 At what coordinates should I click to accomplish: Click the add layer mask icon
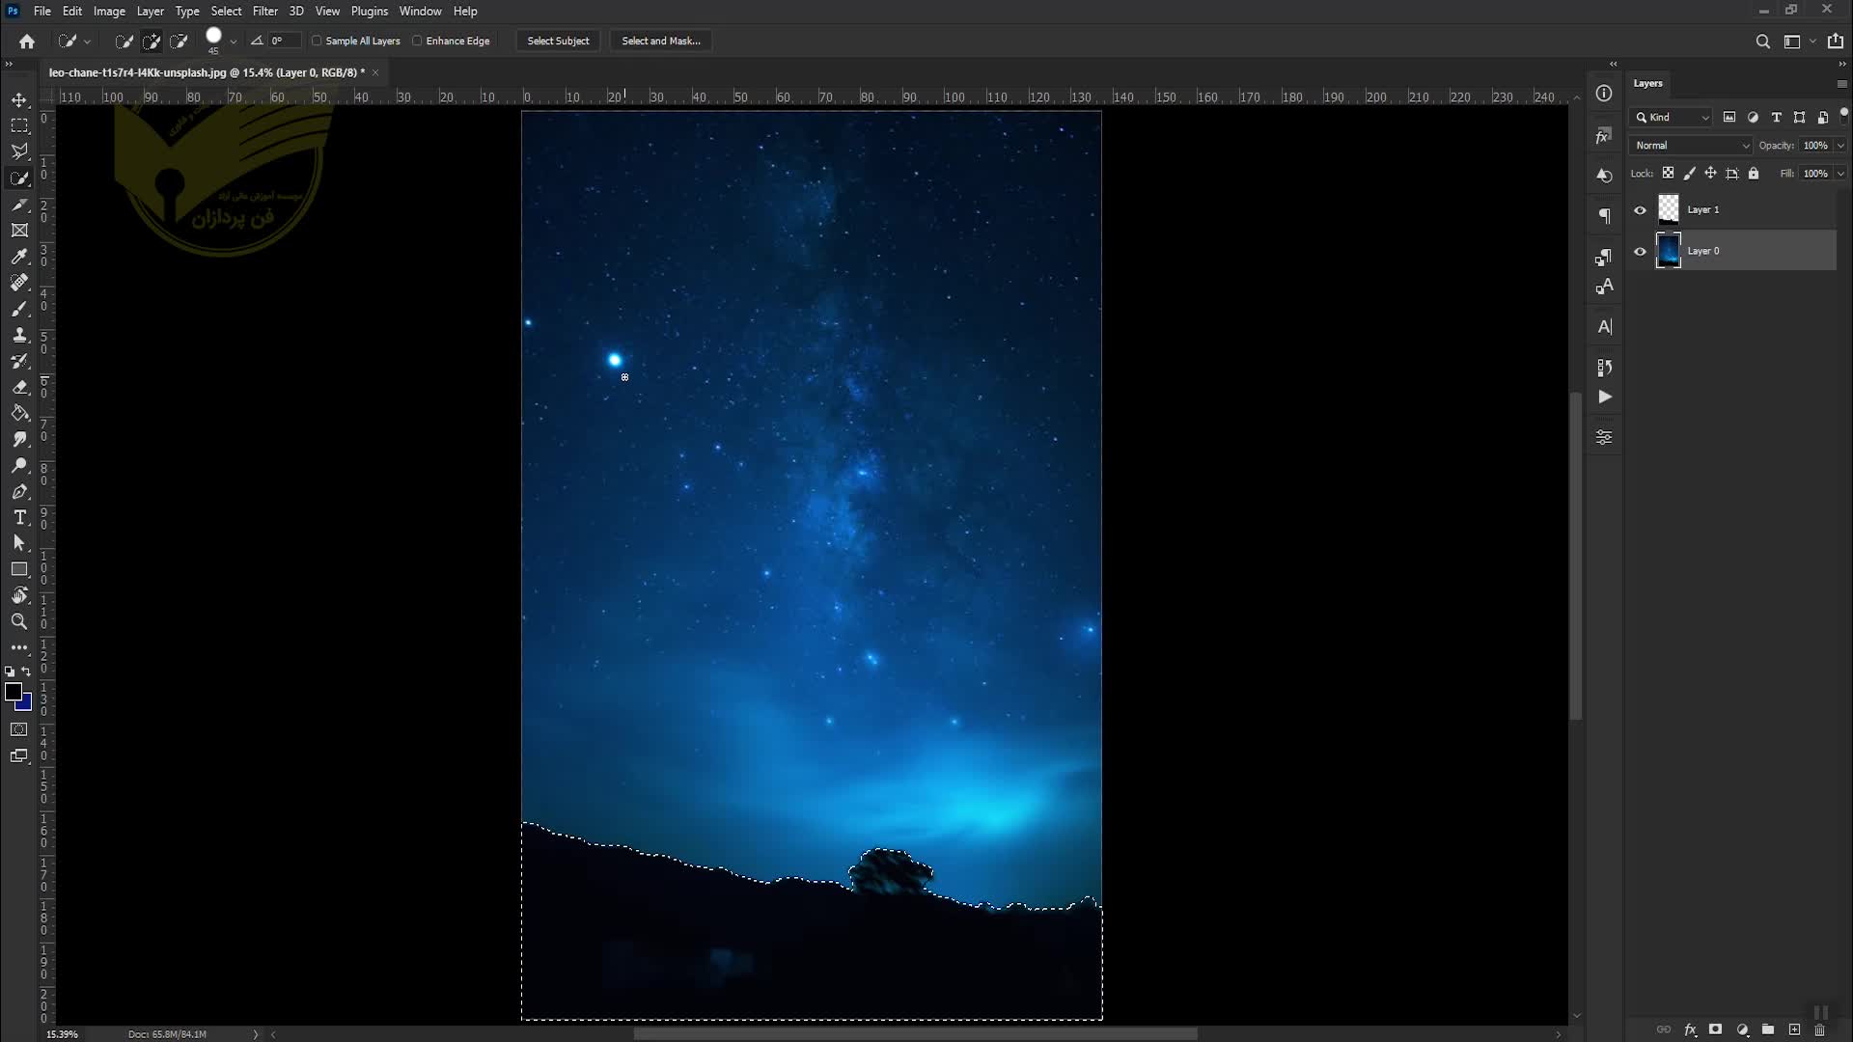coord(1715,1030)
